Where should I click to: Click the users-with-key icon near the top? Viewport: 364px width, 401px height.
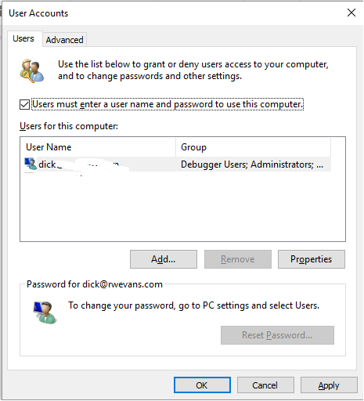pos(32,70)
